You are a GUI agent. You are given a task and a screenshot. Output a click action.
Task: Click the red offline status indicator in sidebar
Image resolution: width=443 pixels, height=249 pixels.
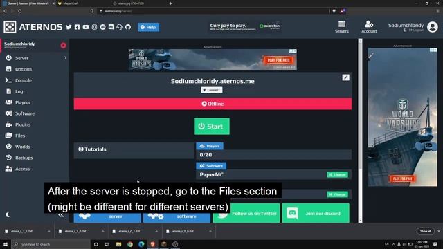[63, 46]
